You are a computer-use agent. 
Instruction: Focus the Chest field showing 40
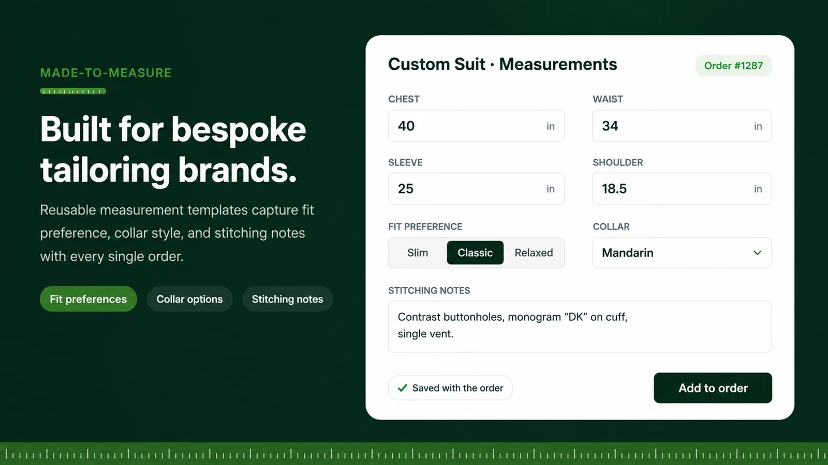coord(476,126)
